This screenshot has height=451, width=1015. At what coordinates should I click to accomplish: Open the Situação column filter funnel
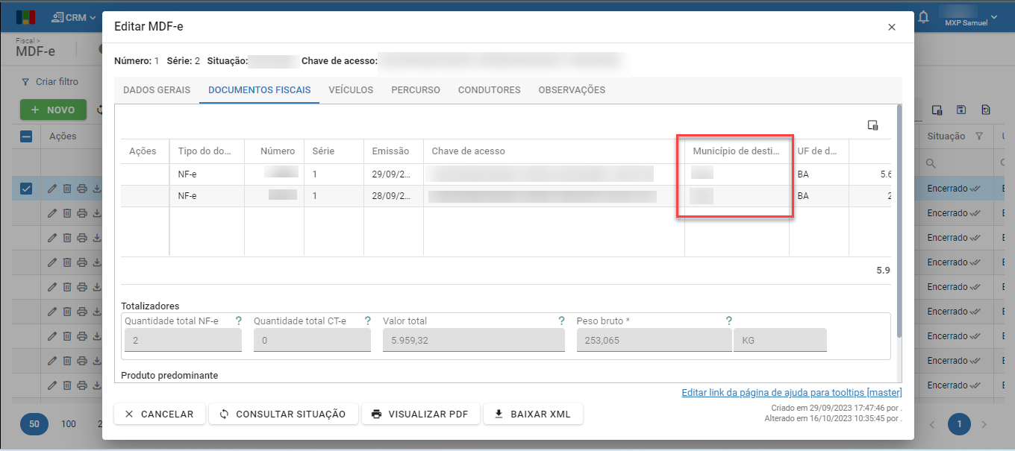point(978,136)
